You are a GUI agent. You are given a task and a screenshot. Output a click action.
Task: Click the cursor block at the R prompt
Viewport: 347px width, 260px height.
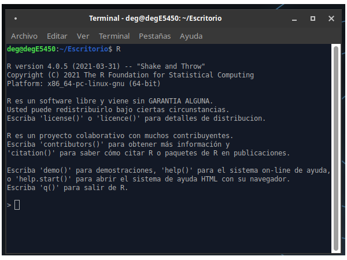(x=17, y=205)
